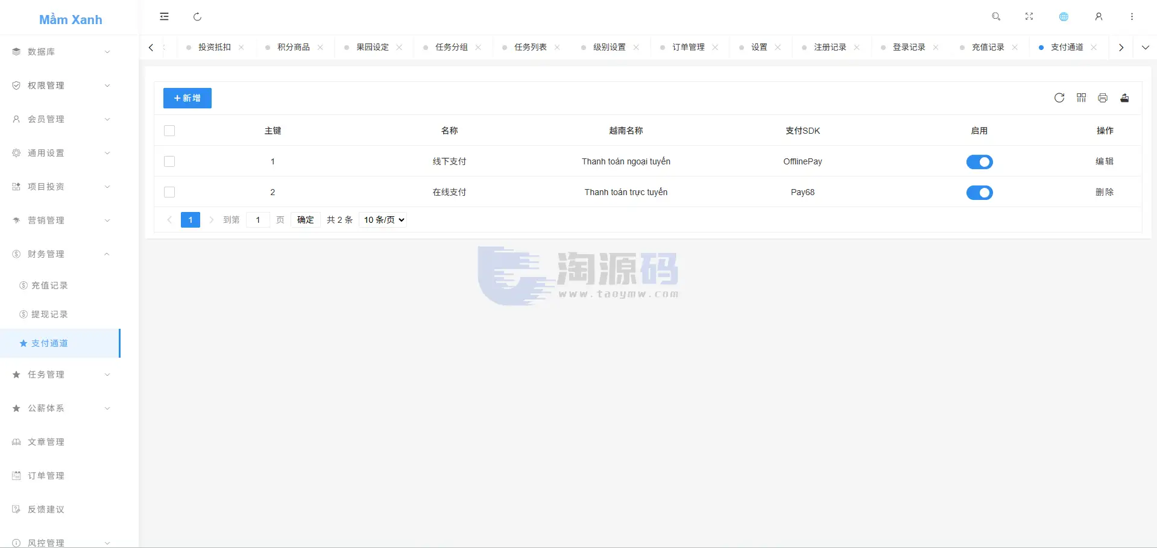Disable the Pay68 enable switch
The width and height of the screenshot is (1157, 548).
click(x=979, y=193)
